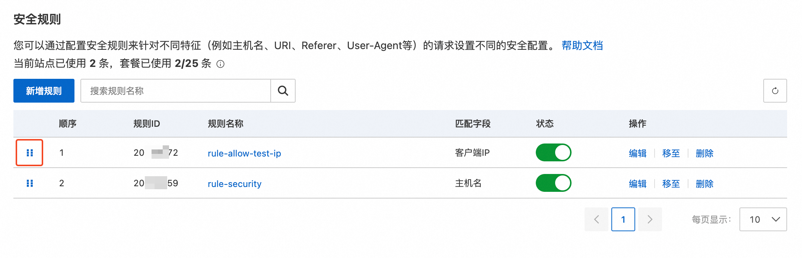The width and height of the screenshot is (802, 258).
Task: Click info icon beside usage count
Action: click(x=220, y=64)
